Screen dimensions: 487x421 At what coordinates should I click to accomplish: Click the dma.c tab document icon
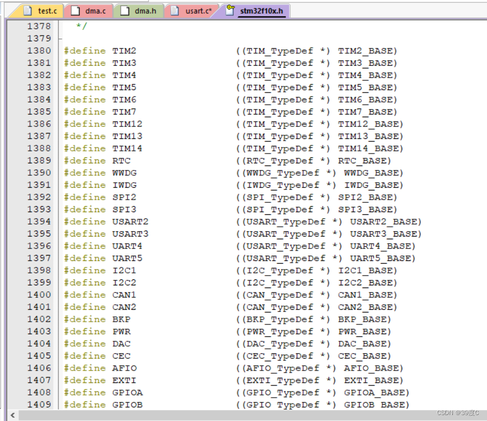coord(75,10)
